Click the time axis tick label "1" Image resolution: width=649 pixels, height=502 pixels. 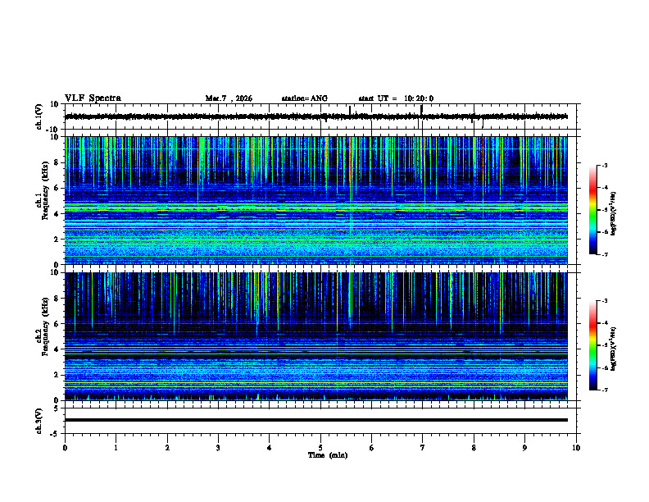click(116, 448)
